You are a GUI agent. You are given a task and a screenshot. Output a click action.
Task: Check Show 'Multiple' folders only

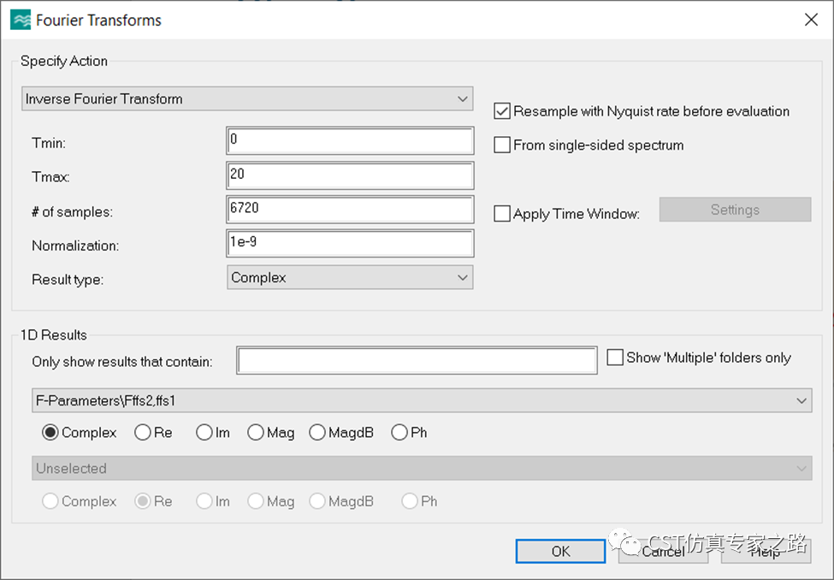point(614,358)
